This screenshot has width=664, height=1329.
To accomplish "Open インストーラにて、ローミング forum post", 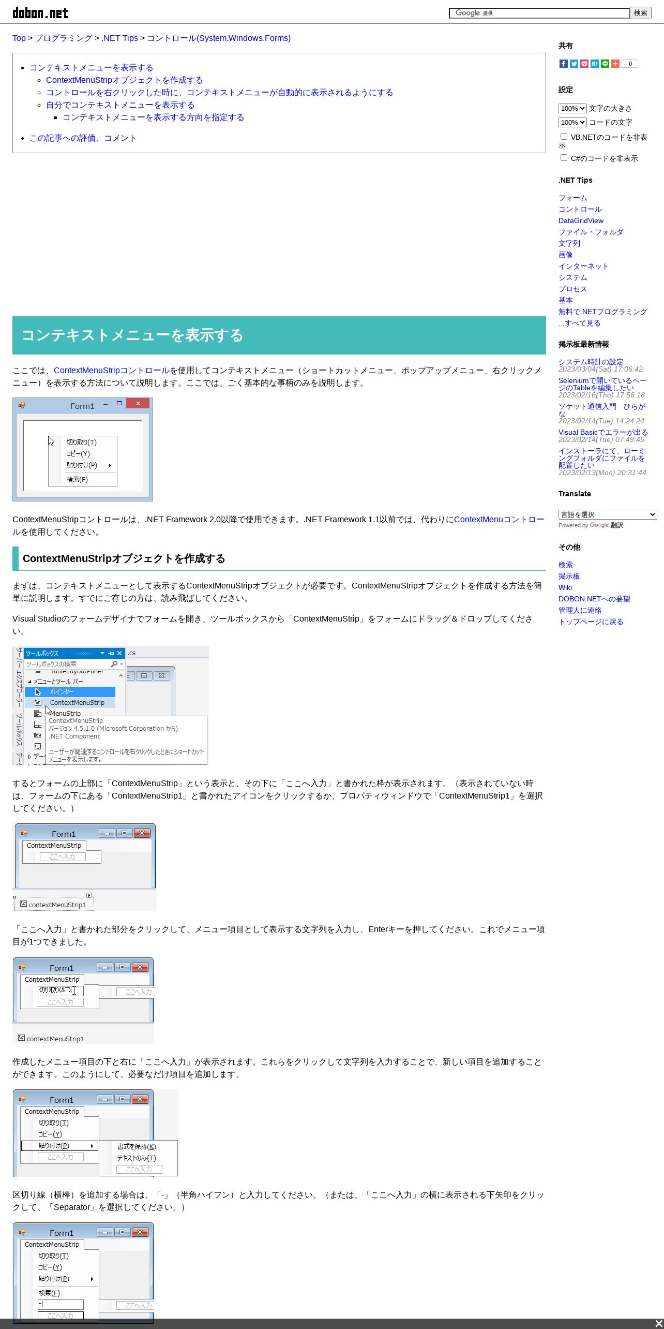I will [601, 458].
